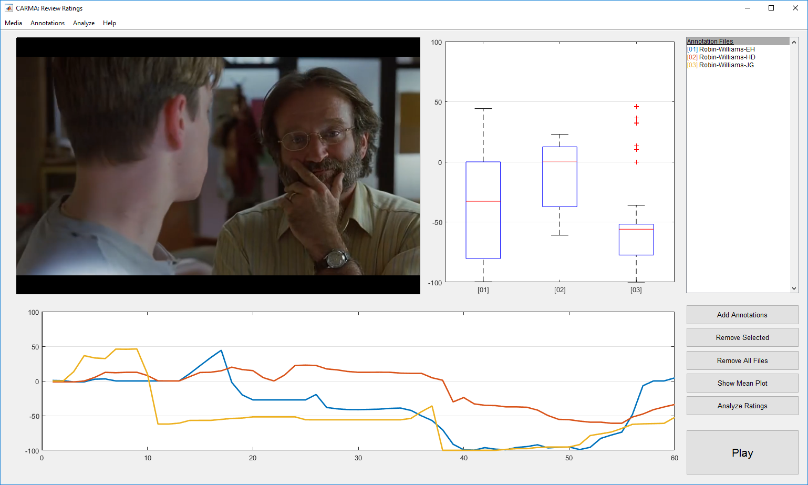
Task: Click the list scrollbar down arrow
Action: click(794, 288)
